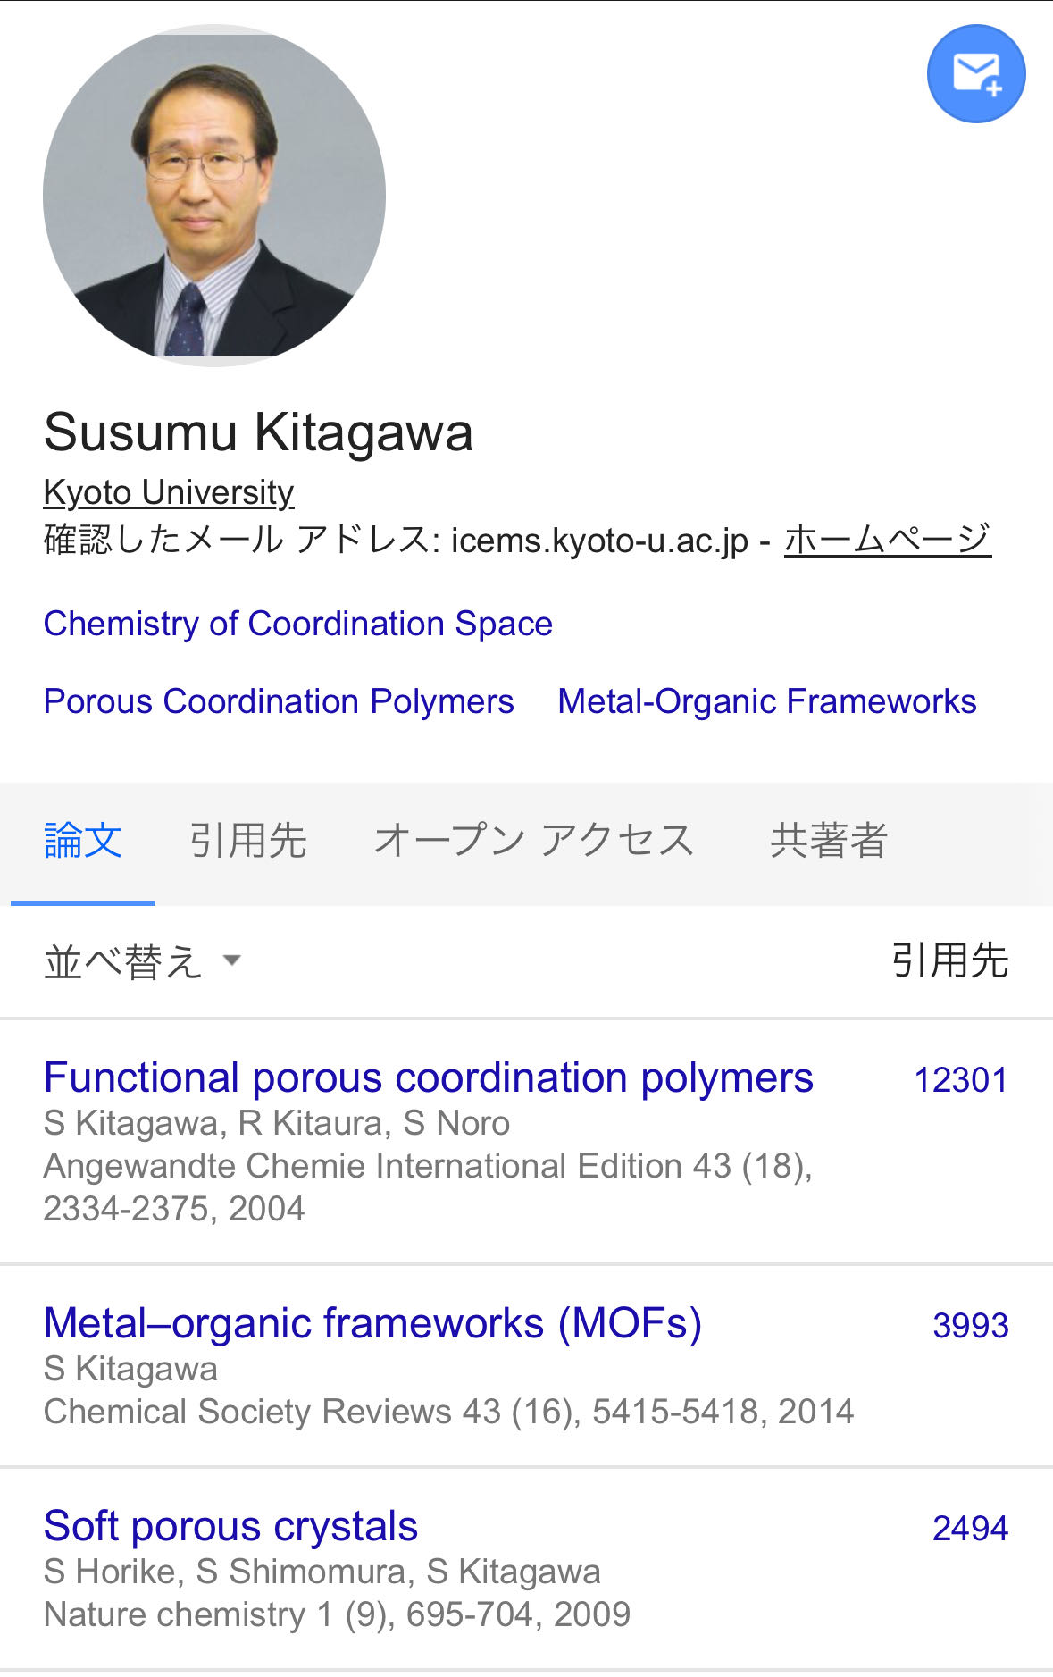
Task: Open the 2494 citation count link
Action: tap(970, 1529)
